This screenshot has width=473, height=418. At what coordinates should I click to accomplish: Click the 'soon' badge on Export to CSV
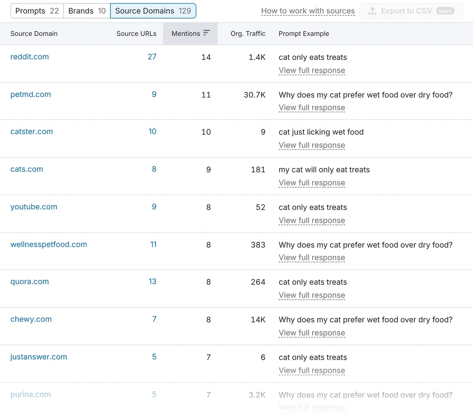click(x=445, y=11)
